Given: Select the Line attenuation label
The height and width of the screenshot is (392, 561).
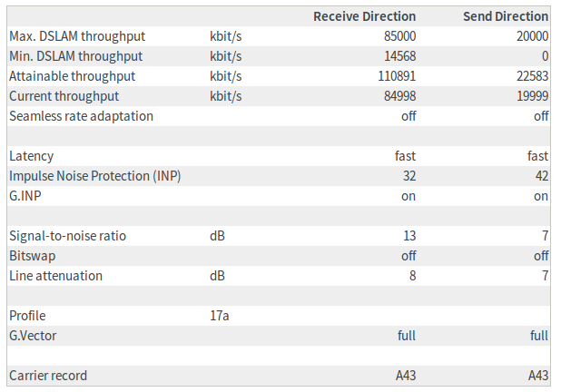Looking at the screenshot, I should tap(55, 276).
